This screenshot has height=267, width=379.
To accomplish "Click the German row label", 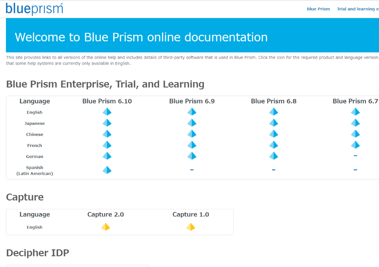I will pos(34,157).
